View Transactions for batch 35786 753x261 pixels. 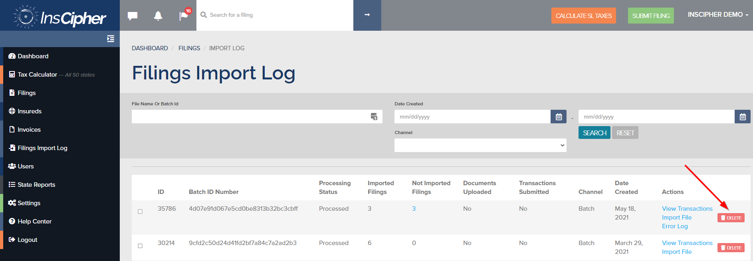[687, 209]
